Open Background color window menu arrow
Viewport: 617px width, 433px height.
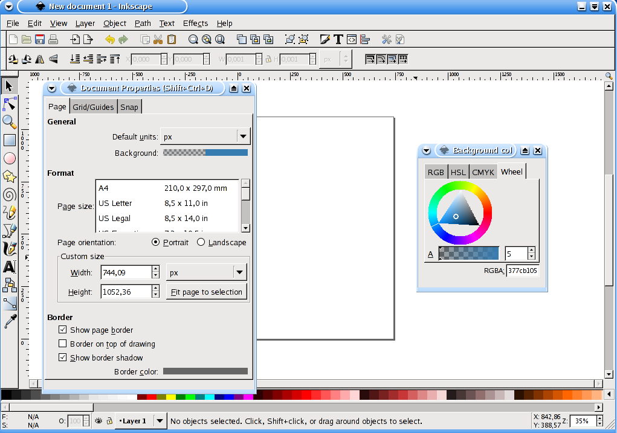tap(426, 150)
